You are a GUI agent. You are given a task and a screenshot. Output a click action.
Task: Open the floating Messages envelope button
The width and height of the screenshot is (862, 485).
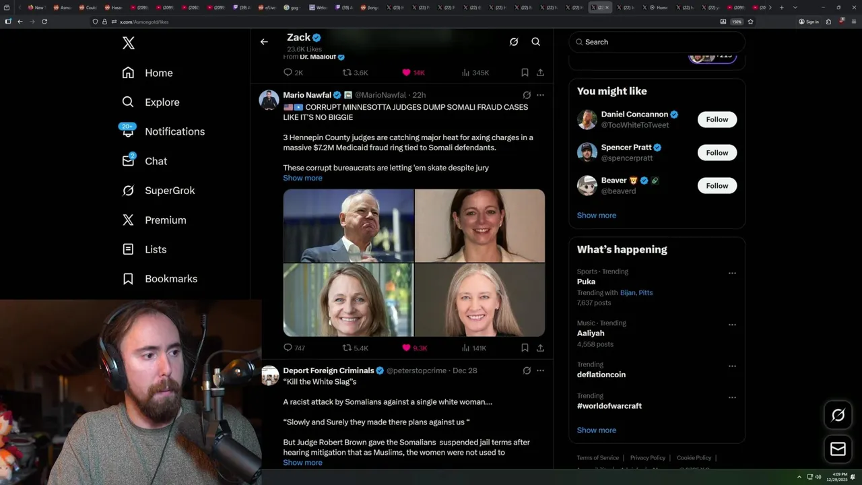pyautogui.click(x=838, y=449)
